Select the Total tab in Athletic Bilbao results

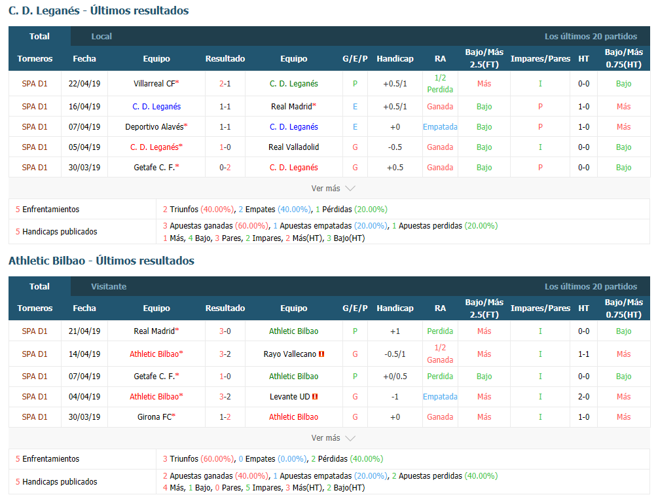[39, 287]
